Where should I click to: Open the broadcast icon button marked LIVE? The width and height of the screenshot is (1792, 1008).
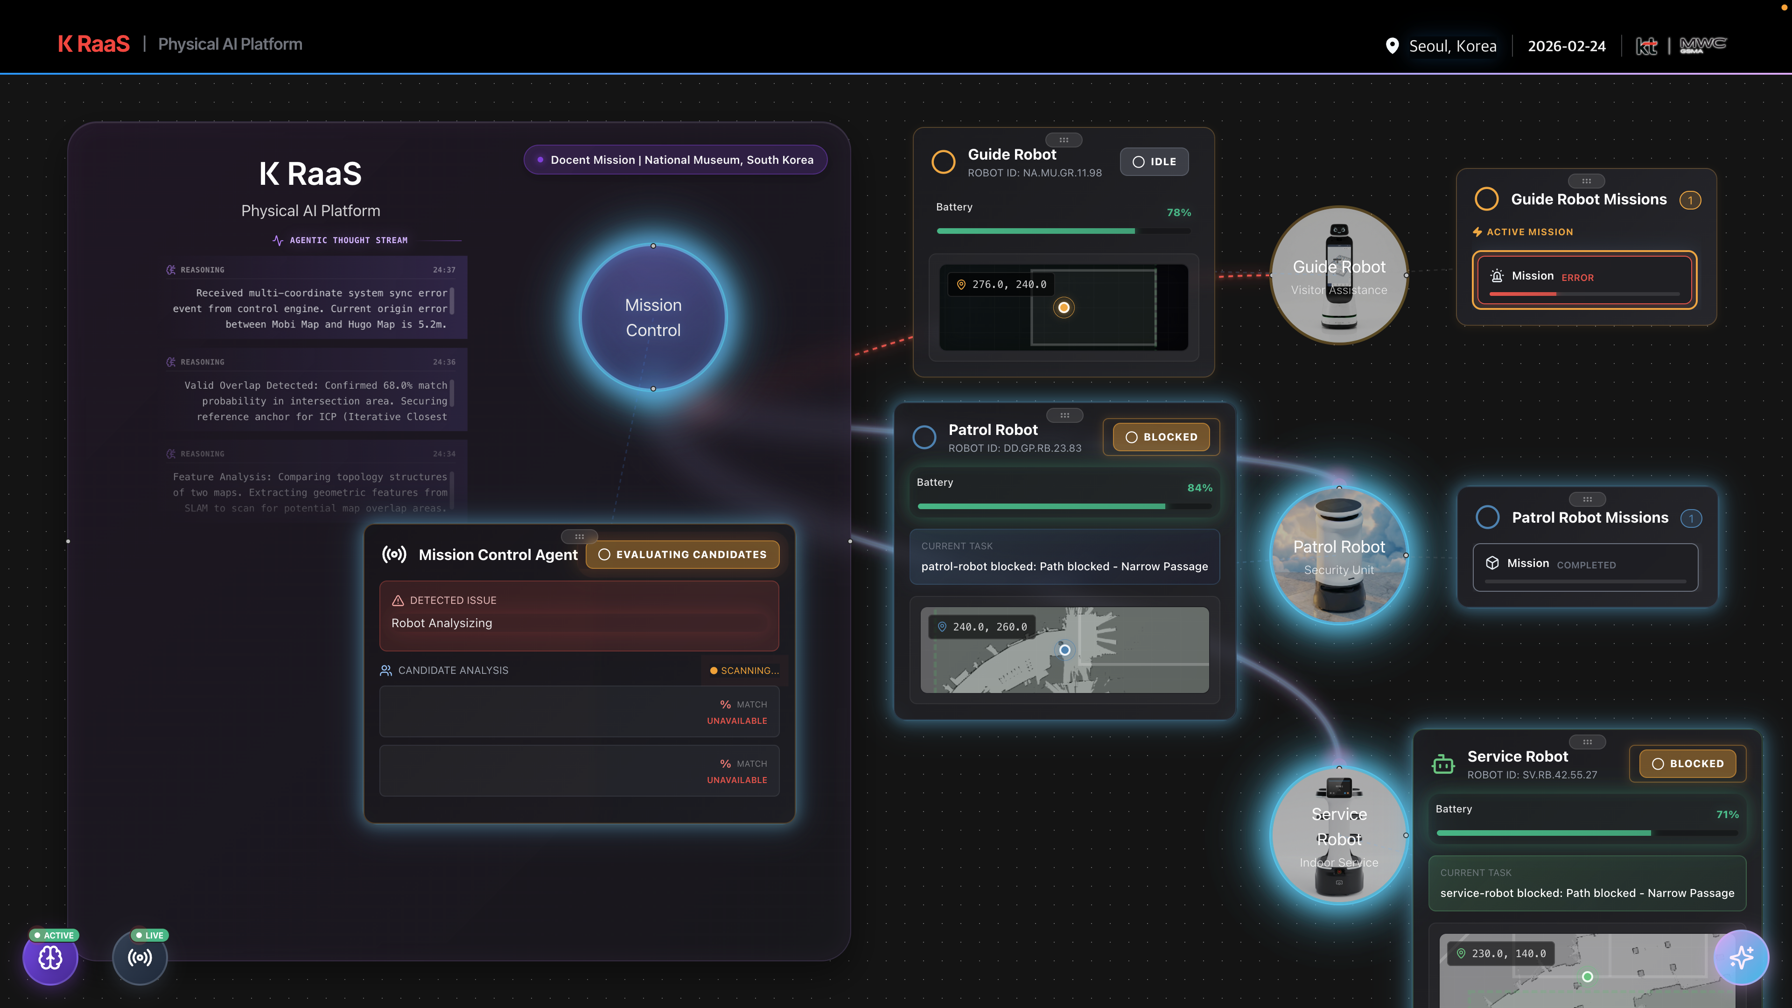140,958
